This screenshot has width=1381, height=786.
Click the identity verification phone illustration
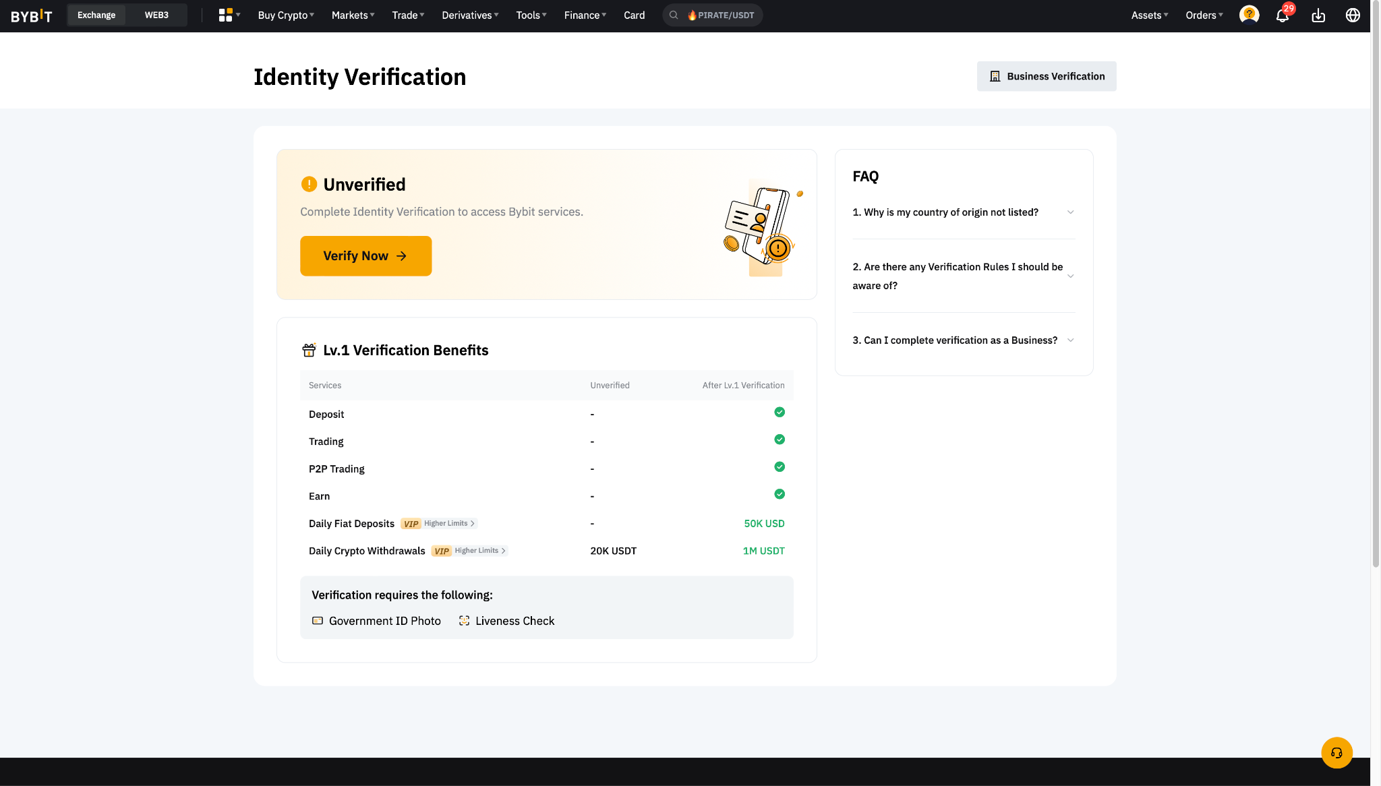pyautogui.click(x=762, y=227)
